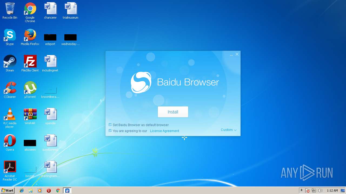The height and width of the screenshot is (194, 346).
Task: Click the Install button
Action: (x=173, y=112)
